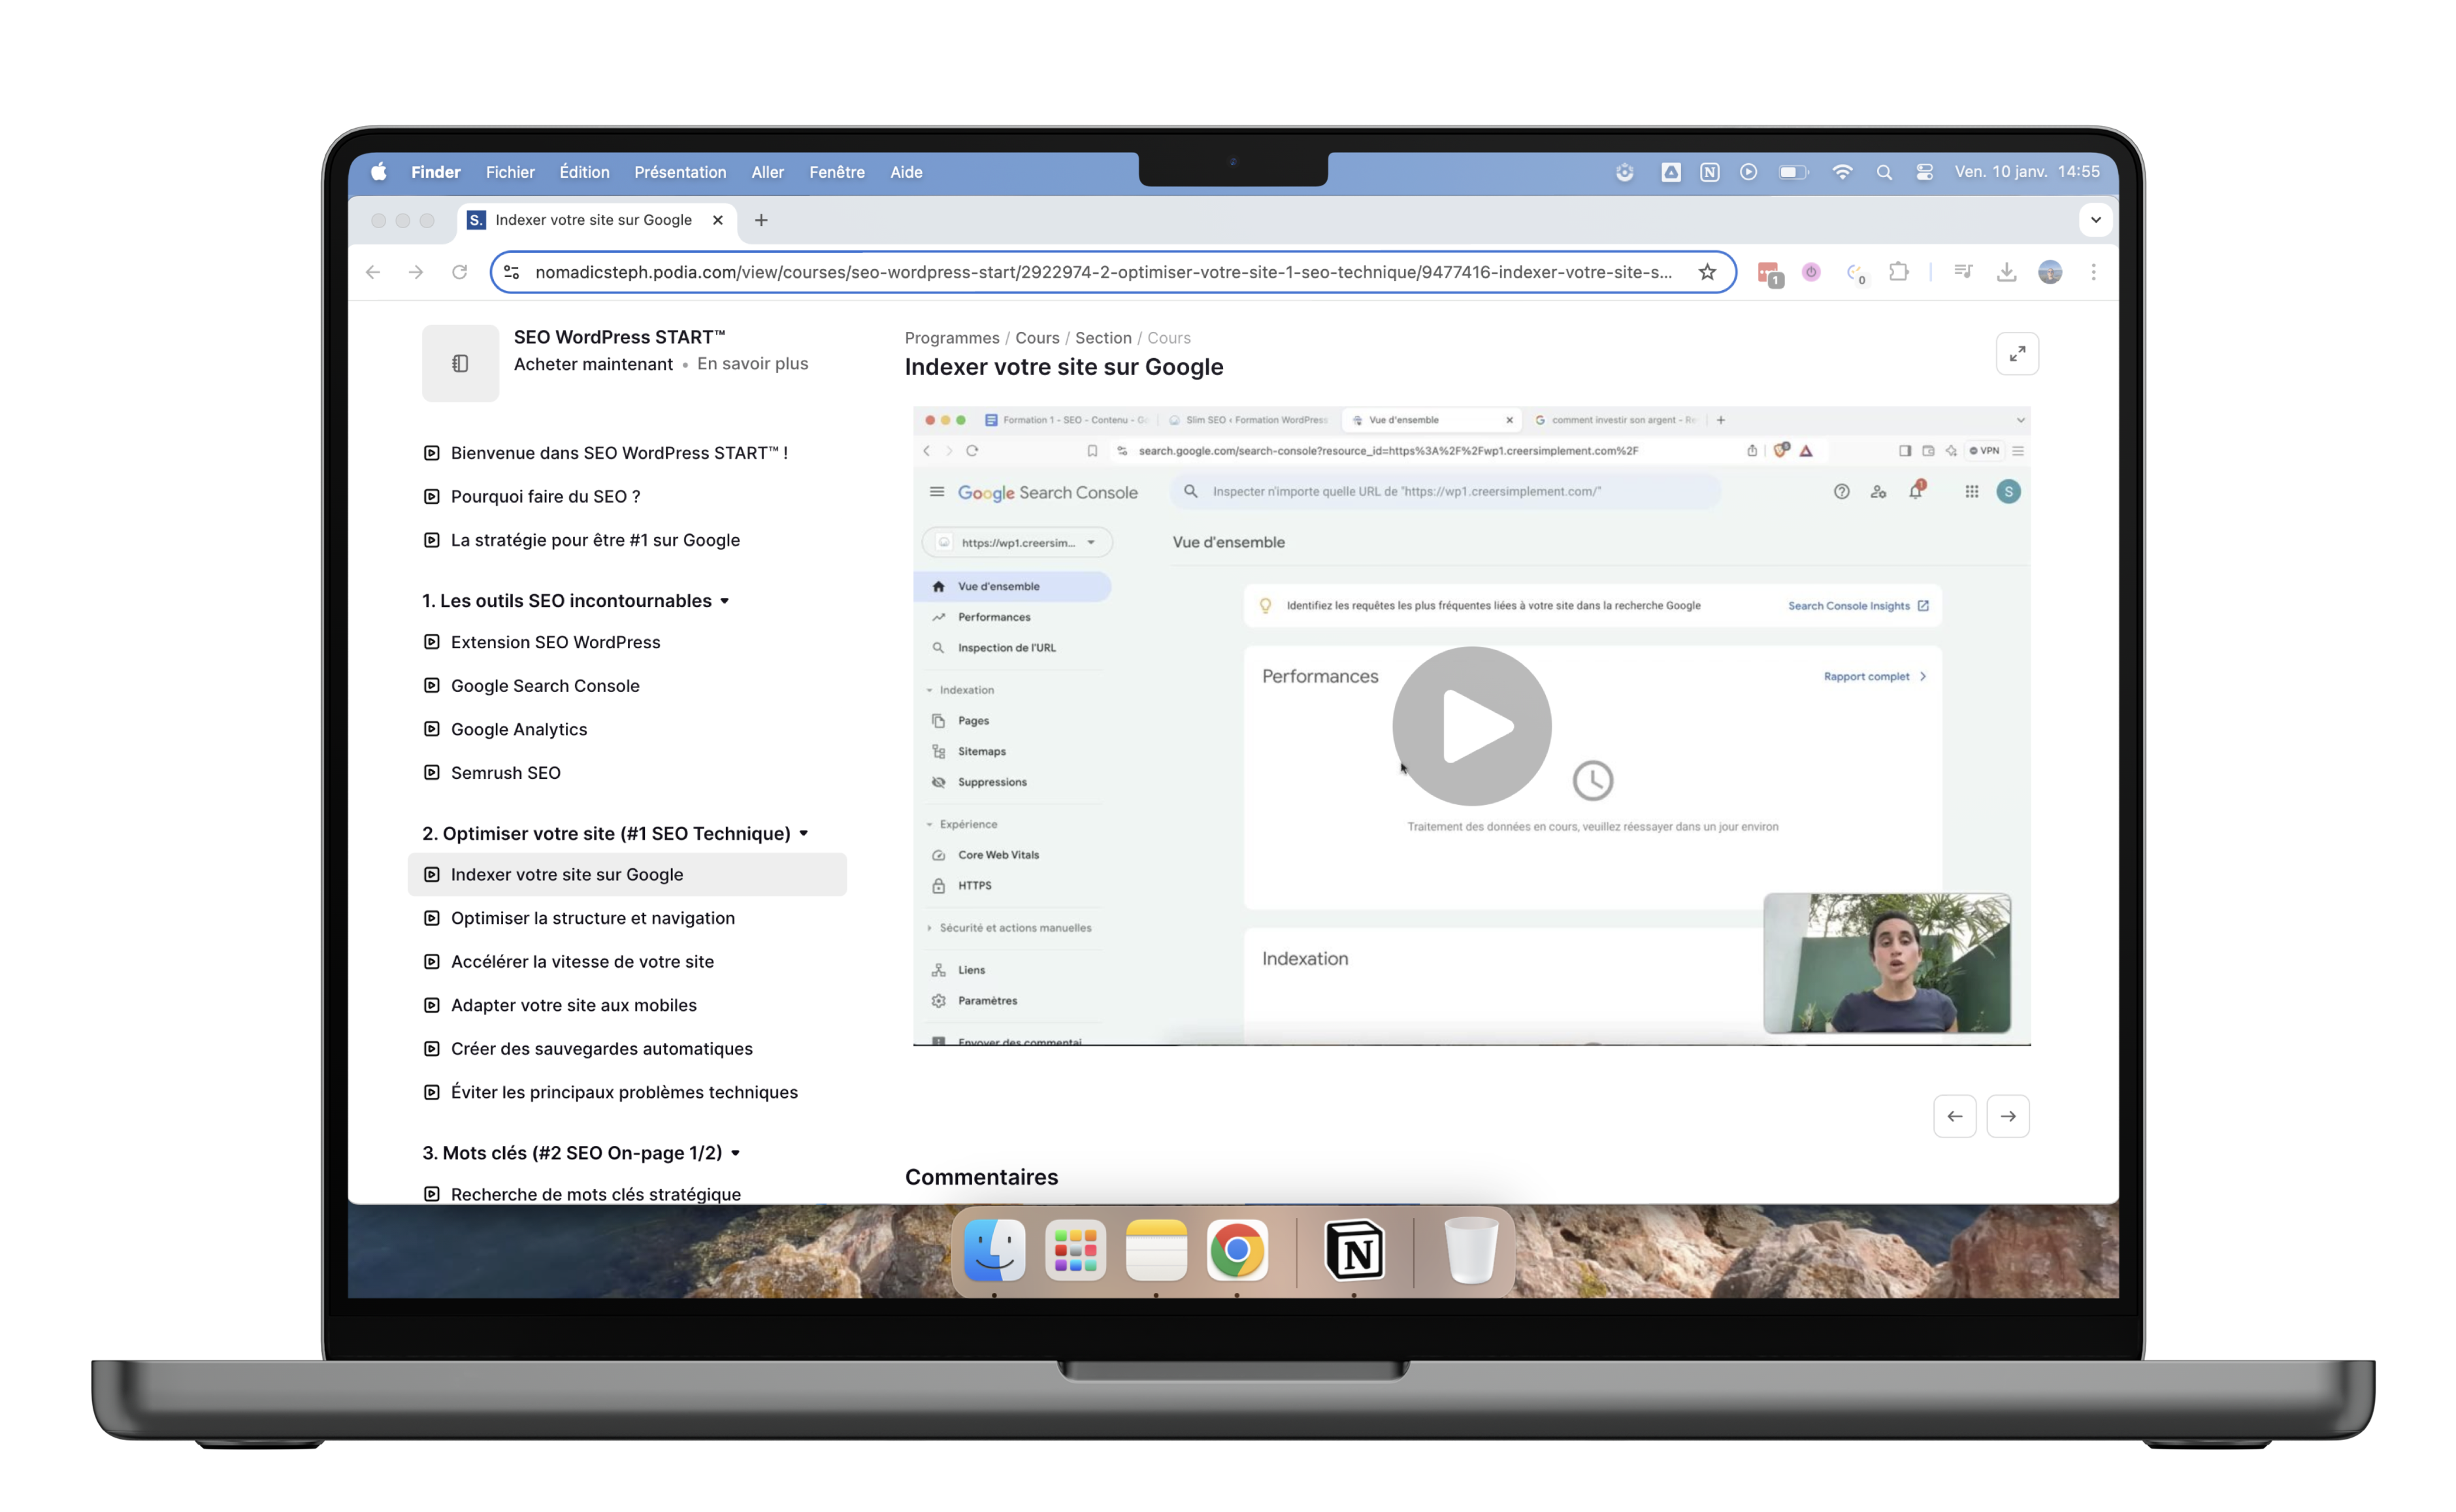The height and width of the screenshot is (1512, 2456).
Task: Go to next lesson arrow button
Action: (x=2007, y=1116)
